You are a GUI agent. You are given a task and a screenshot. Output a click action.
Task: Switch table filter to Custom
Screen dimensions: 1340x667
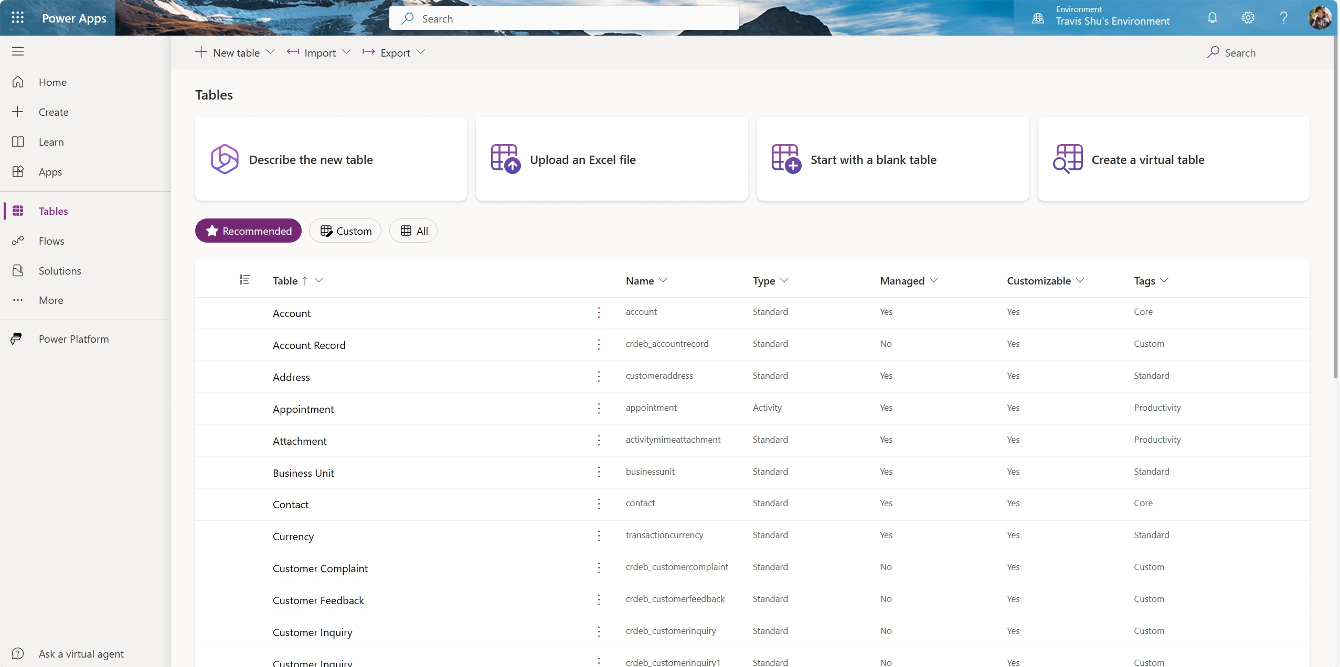tap(345, 231)
